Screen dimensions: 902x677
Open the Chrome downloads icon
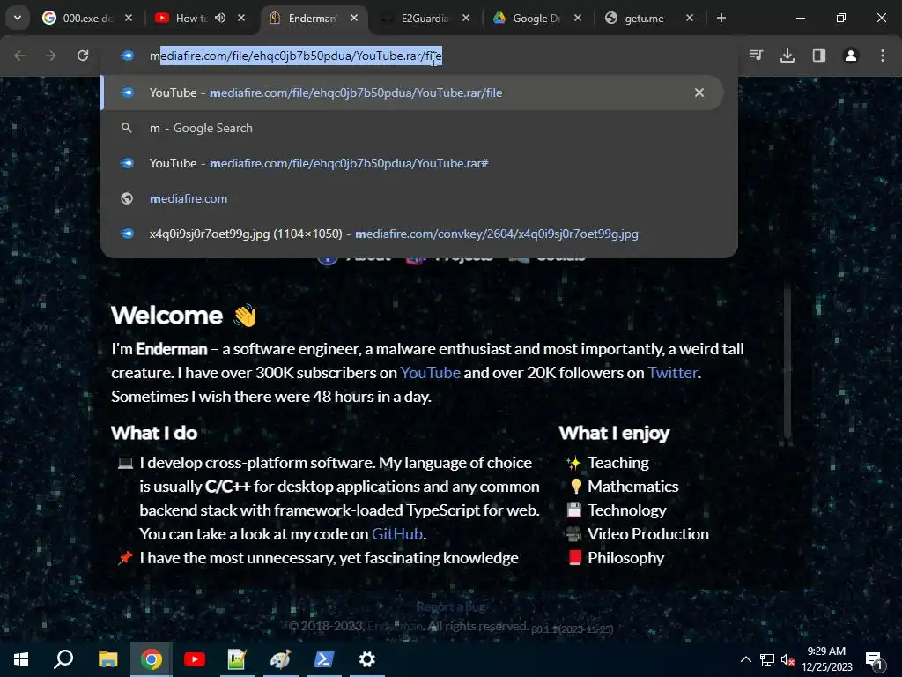tap(787, 56)
